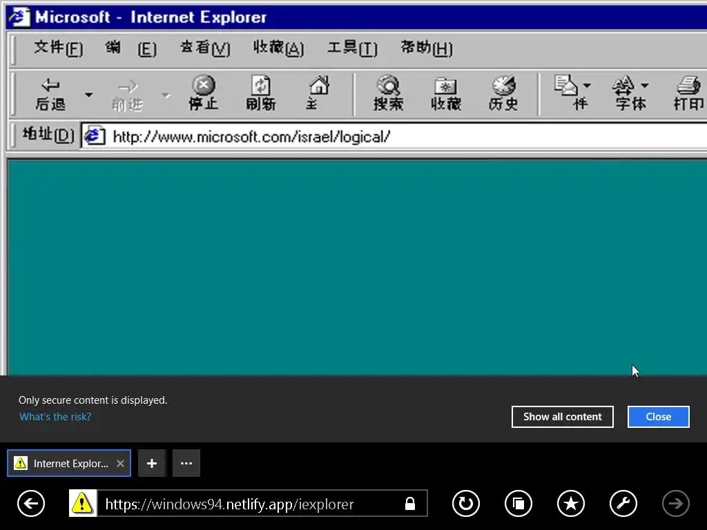The width and height of the screenshot is (707, 530).
Task: Close the Internet Explorer tab
Action: (120, 463)
